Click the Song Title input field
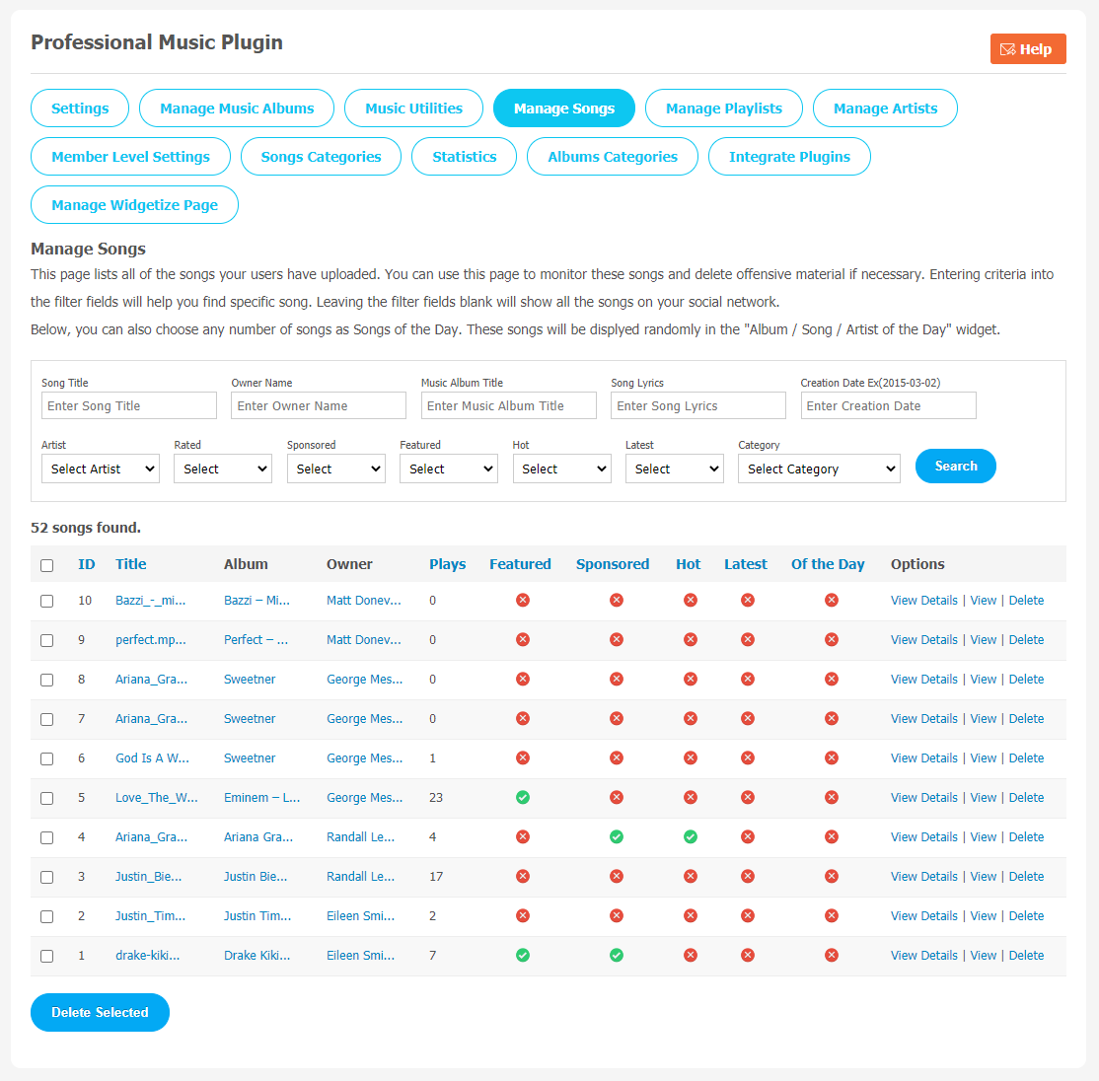The height and width of the screenshot is (1081, 1099). 129,405
